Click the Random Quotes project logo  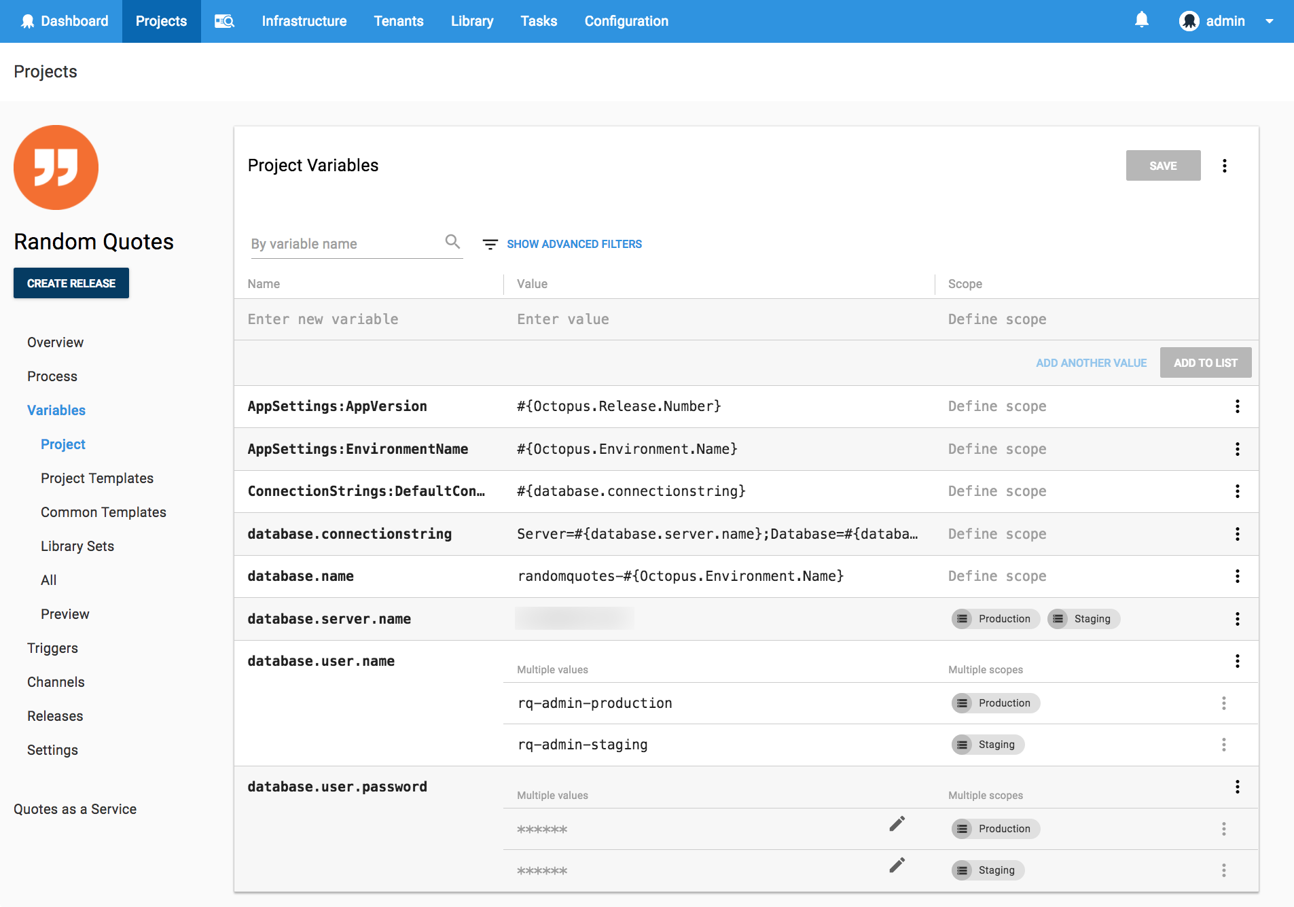click(56, 167)
